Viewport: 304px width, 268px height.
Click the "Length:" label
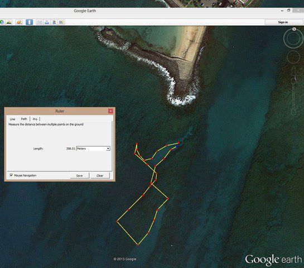coord(38,149)
